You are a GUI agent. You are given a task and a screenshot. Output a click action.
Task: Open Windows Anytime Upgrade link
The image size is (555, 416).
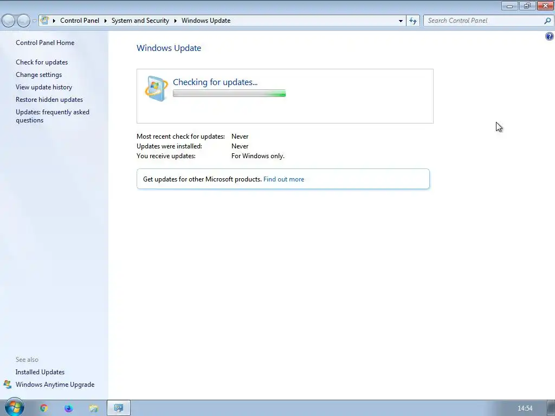[55, 385]
